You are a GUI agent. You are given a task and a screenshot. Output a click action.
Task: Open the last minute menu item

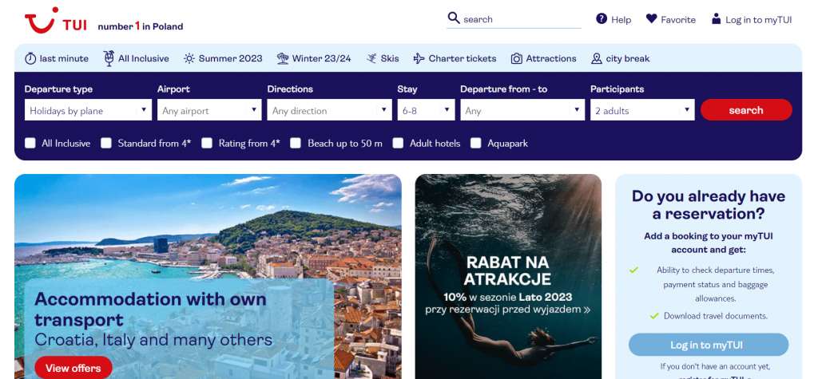57,58
